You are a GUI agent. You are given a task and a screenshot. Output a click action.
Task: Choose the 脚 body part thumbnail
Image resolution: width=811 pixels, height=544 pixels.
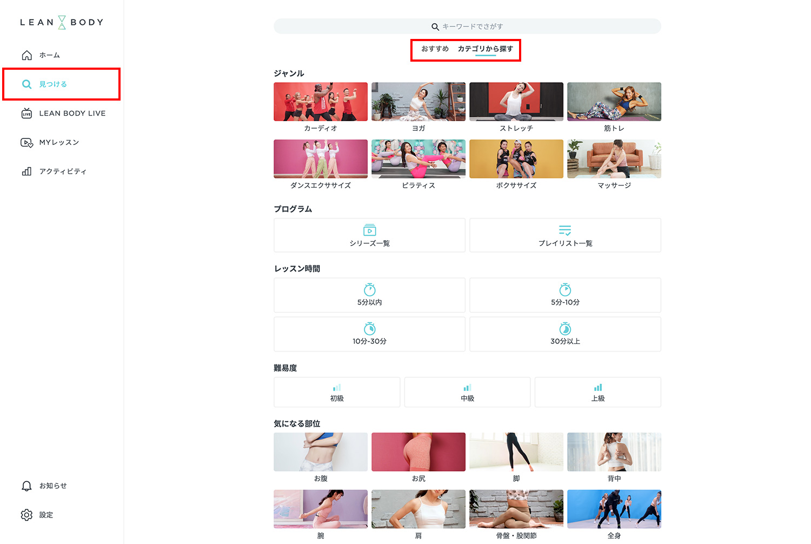tap(516, 452)
